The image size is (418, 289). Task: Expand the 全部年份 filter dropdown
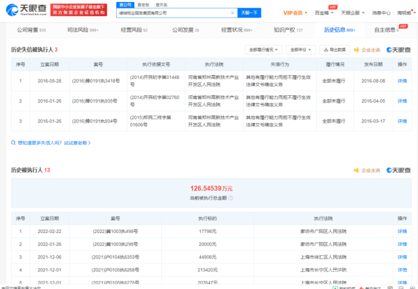coord(299,50)
